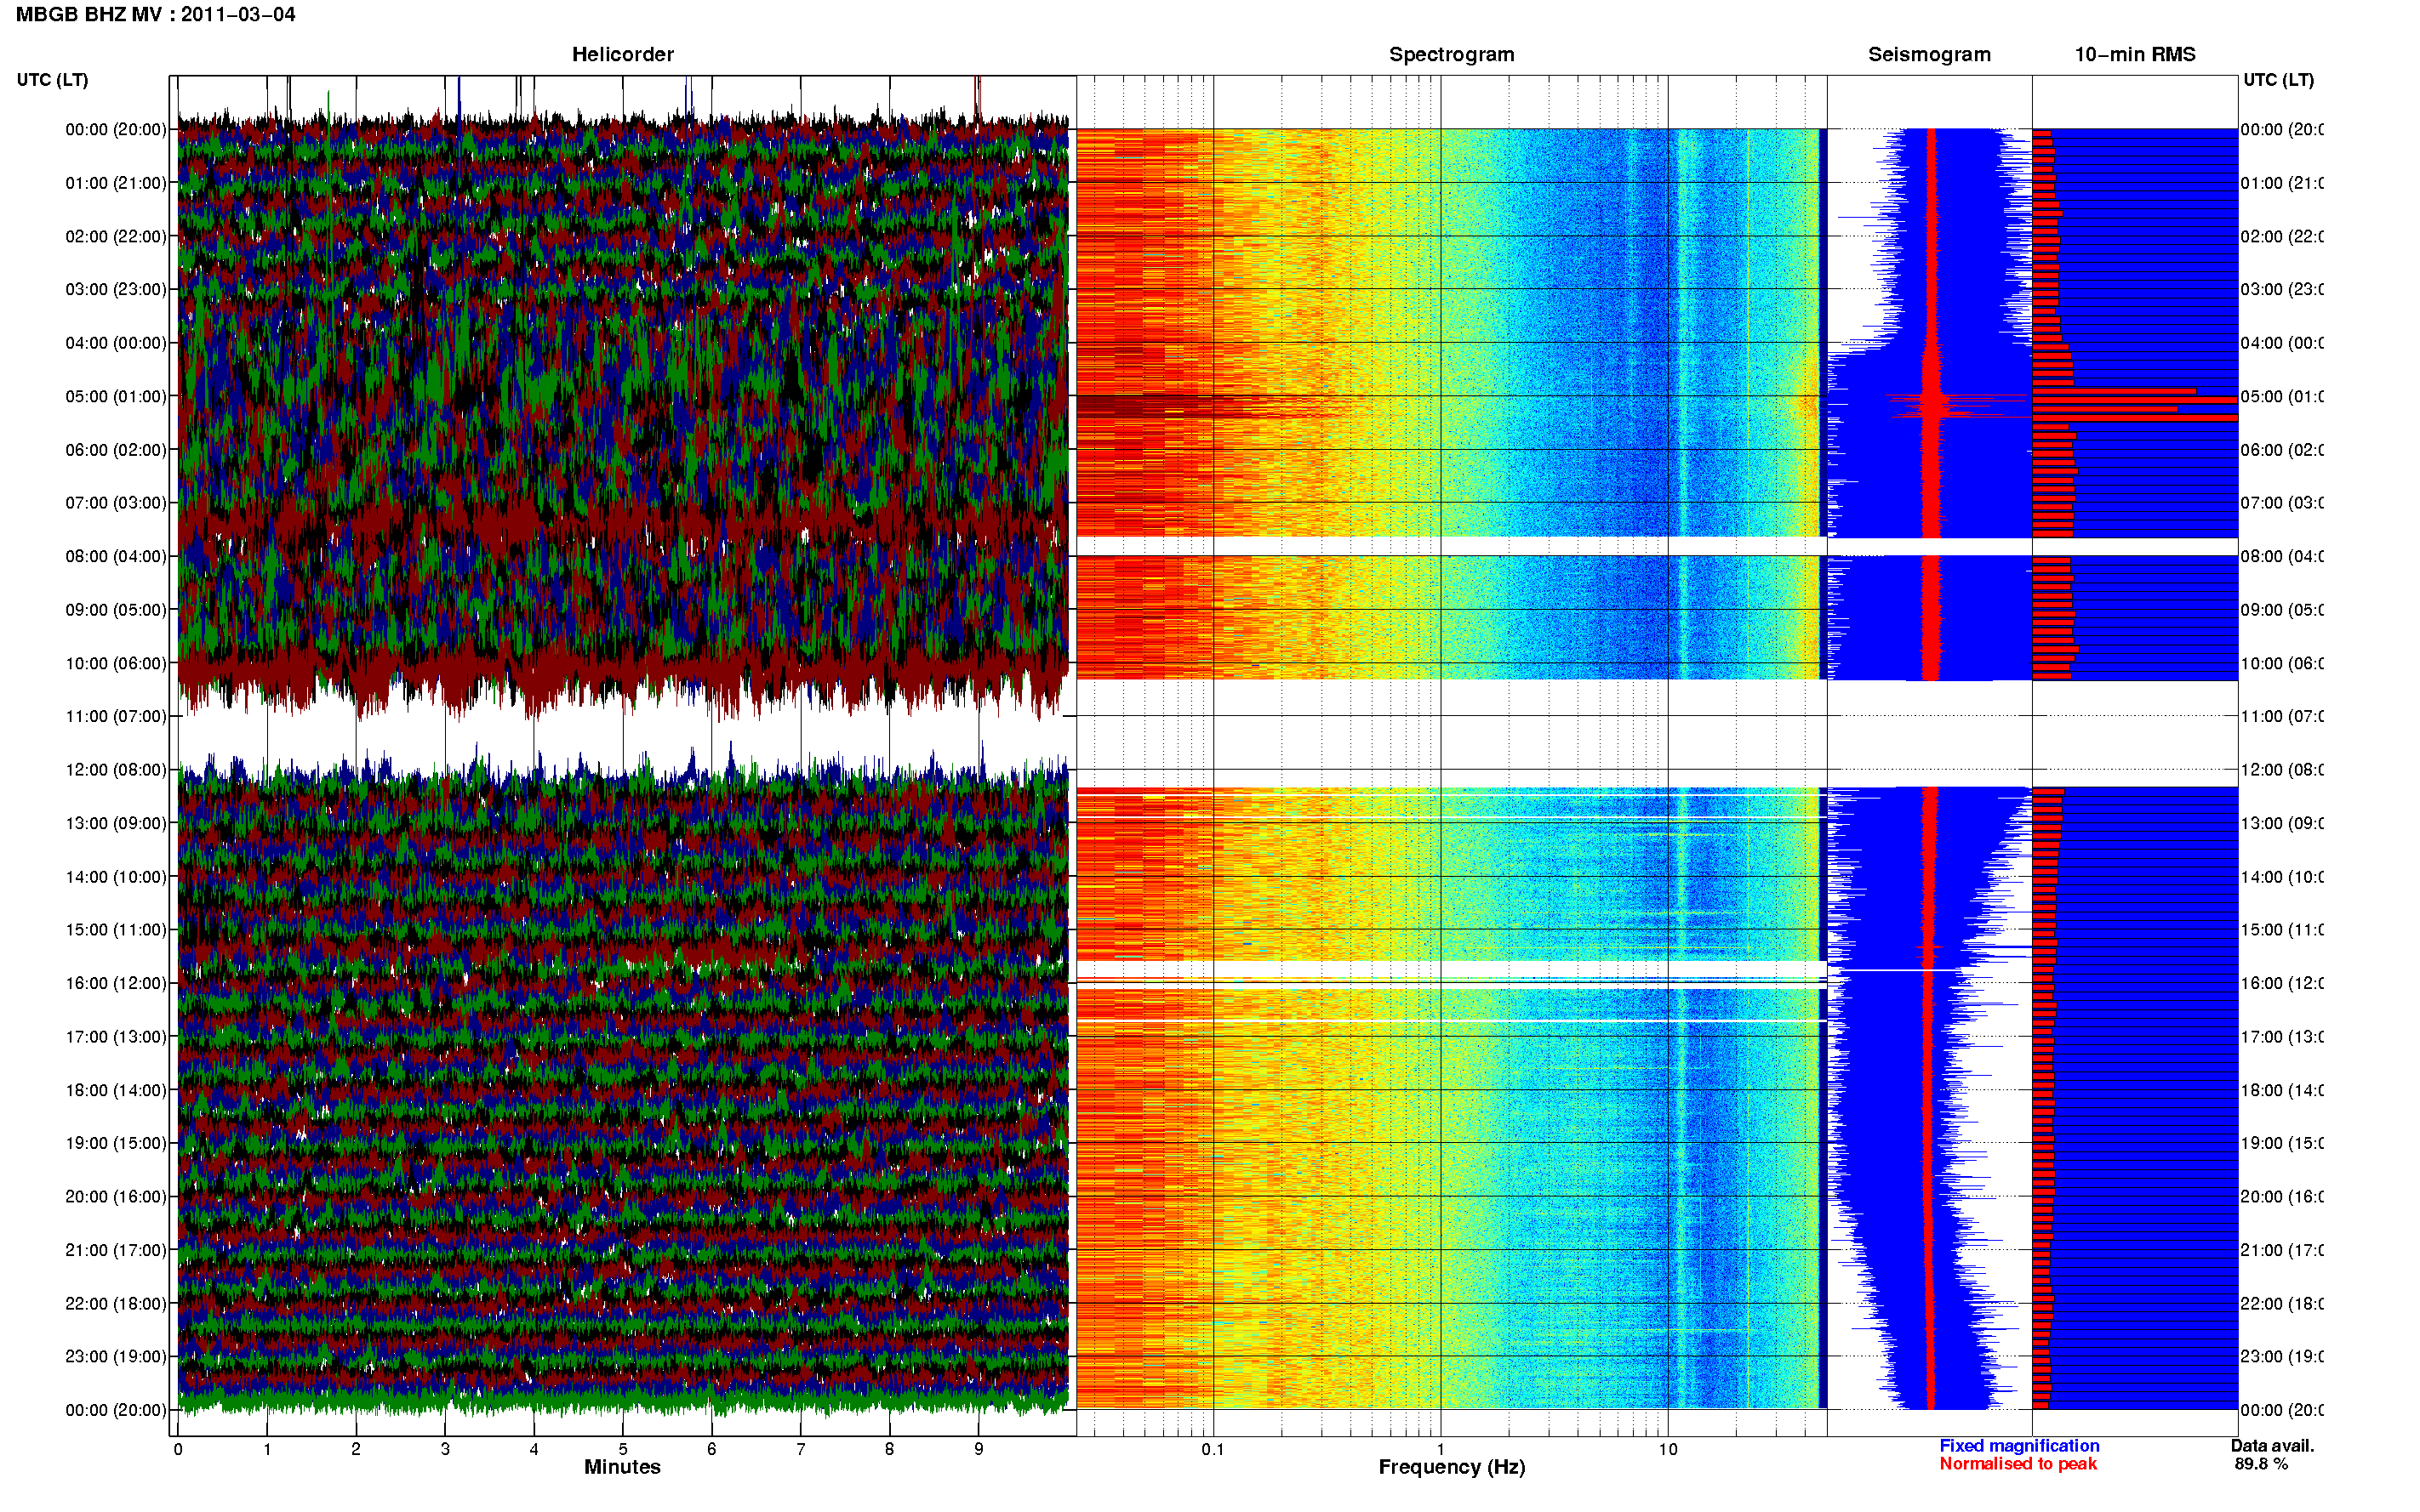Click minute tick '0' on helicorder axis
Screen dimensions: 2420x1512
[x=178, y=1449]
